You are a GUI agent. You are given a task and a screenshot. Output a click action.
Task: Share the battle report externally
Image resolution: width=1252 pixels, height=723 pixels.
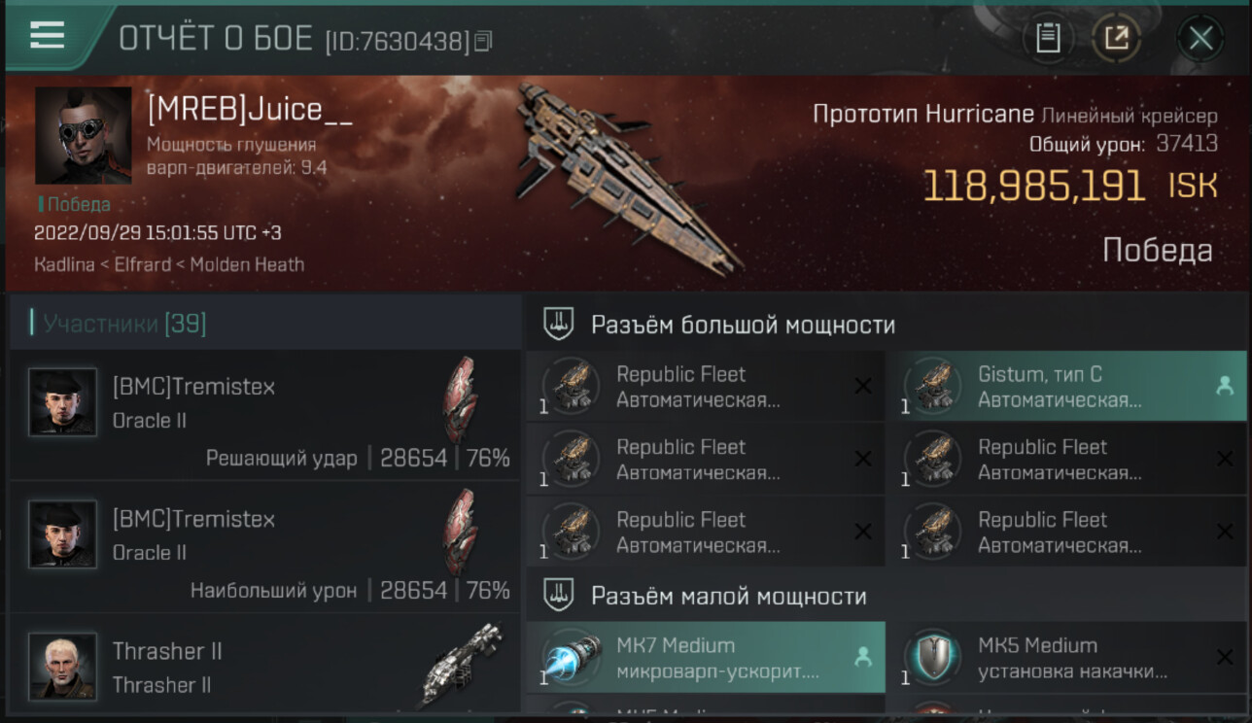click(1116, 38)
